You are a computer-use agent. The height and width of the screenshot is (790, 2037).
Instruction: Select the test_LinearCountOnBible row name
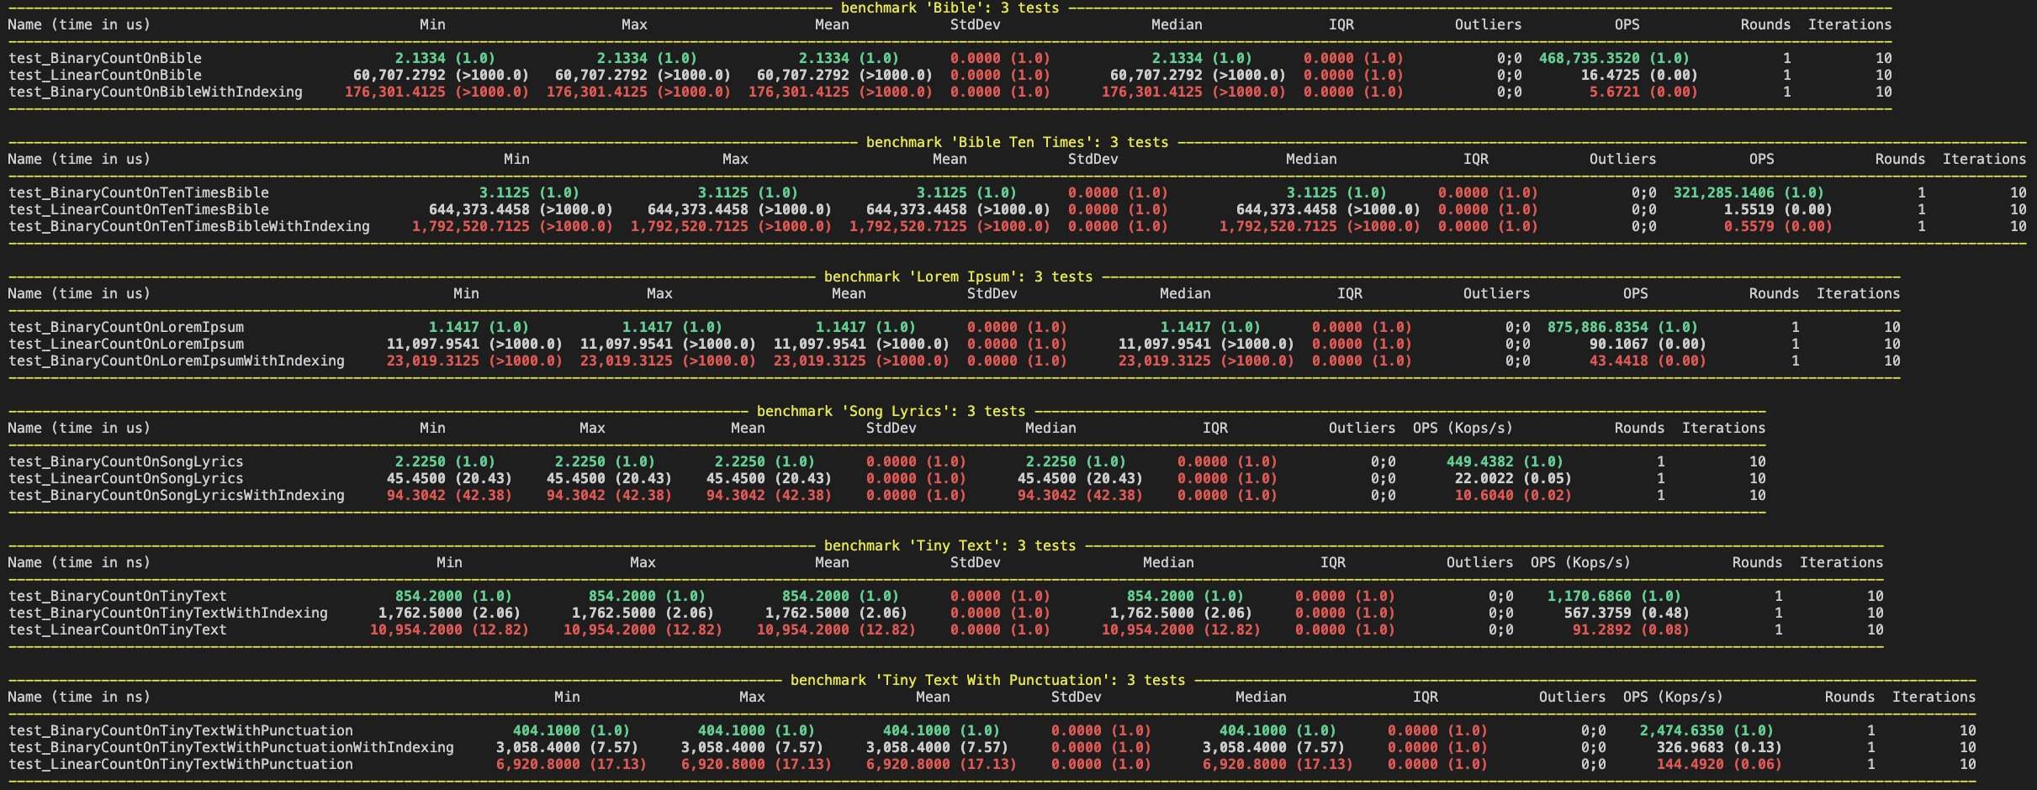tap(105, 76)
